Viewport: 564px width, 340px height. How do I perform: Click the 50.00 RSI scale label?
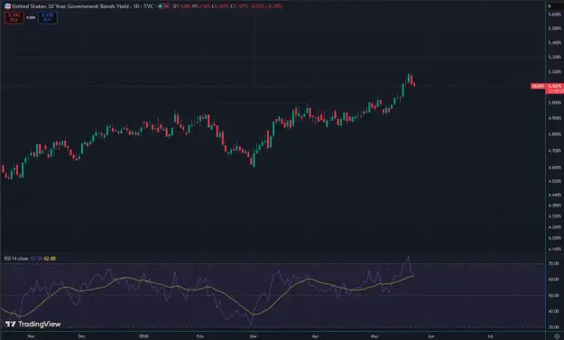(553, 296)
